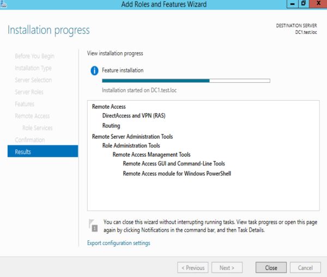The width and height of the screenshot is (327, 277).
Task: Click 'Installation started on DC1.test.loc' text
Action: [140, 90]
